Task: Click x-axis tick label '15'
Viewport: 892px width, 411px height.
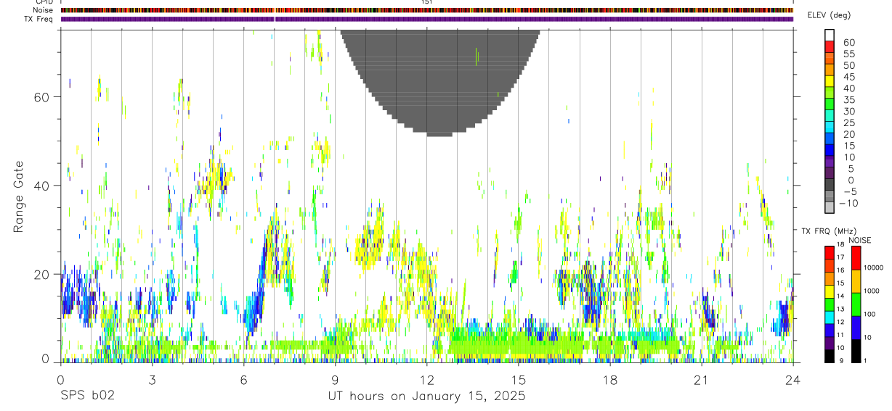Action: point(518,381)
